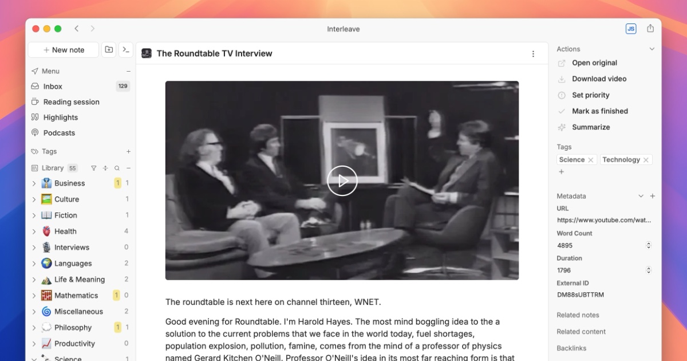Click the New note button
Screen dimensions: 687x361
(64, 50)
